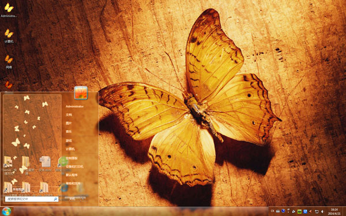This screenshot has height=216, width=346.
Task: Open the monitor tray icon left of volume
Action: click(x=317, y=211)
